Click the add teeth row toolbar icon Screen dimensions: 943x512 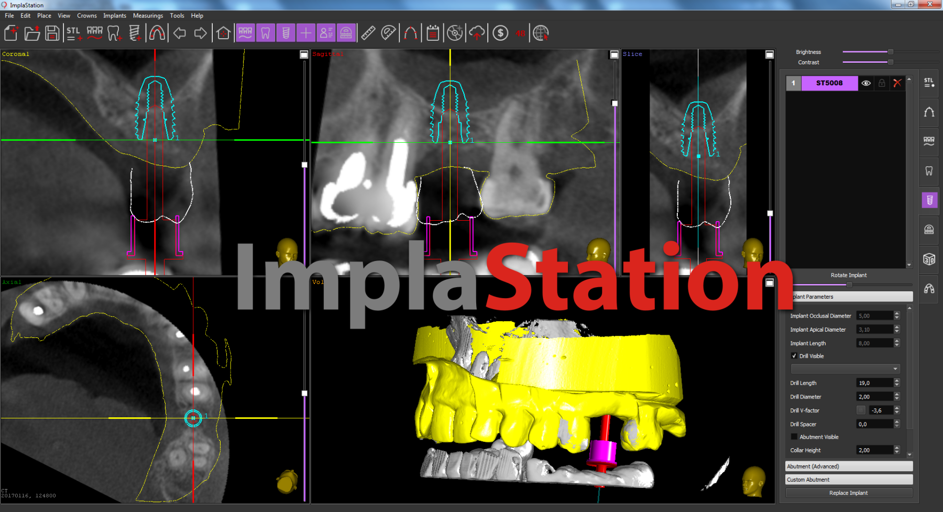pyautogui.click(x=94, y=33)
